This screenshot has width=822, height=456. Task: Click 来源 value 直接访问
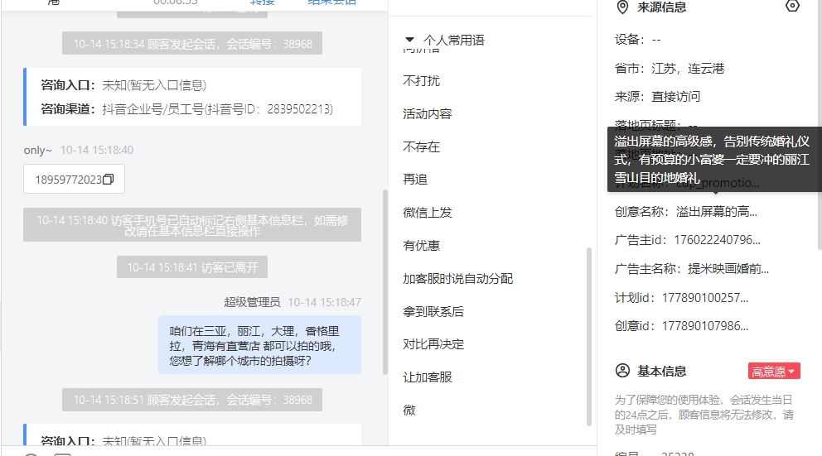[x=675, y=96]
